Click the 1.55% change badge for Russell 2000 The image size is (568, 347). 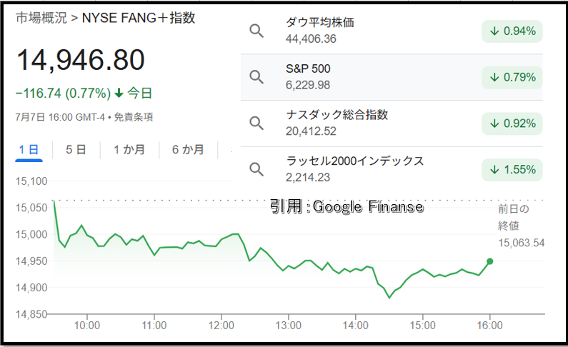(512, 170)
